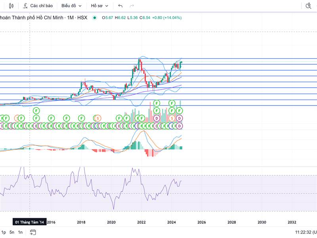Viewport: 317px width, 238px height.
Task: Click the green F marker below 2018
Action: (82, 118)
